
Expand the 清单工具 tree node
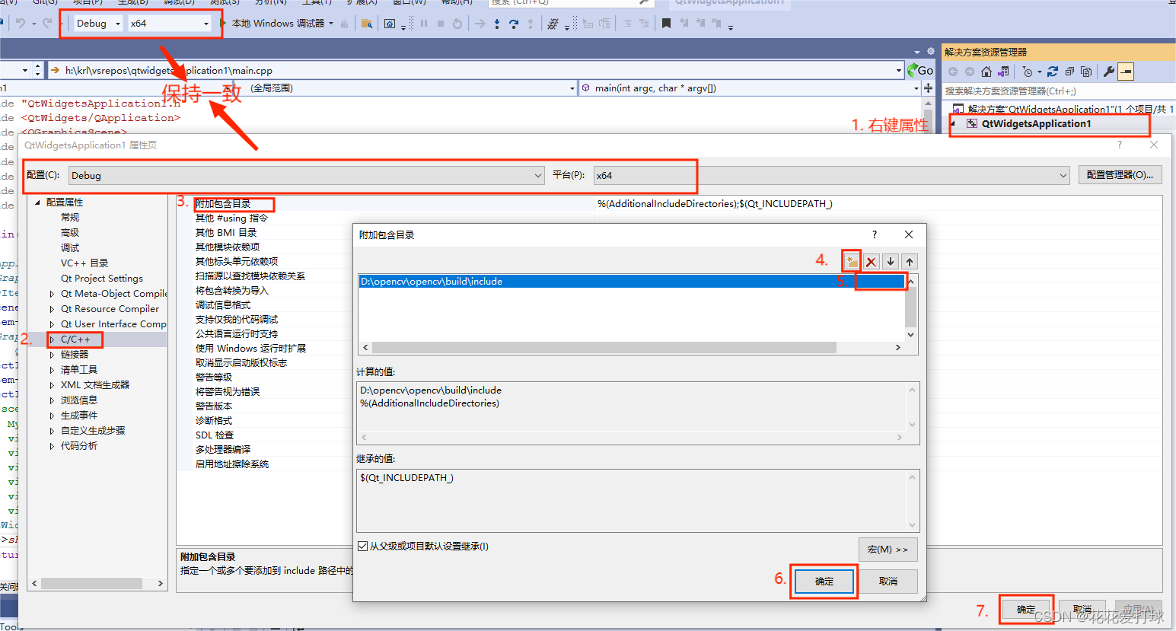coord(52,370)
